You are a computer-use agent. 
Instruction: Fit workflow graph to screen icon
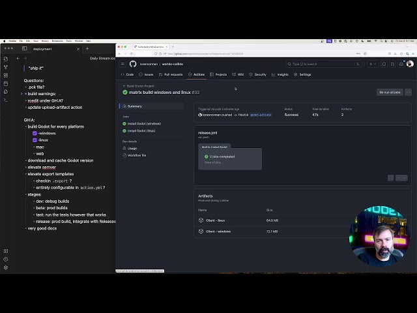coord(391,178)
